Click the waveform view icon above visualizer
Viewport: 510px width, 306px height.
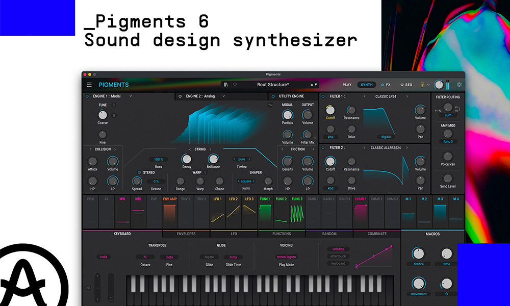click(270, 105)
